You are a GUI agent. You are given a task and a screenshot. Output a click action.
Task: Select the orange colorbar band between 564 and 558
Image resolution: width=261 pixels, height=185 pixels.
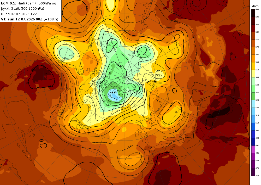click(253, 59)
